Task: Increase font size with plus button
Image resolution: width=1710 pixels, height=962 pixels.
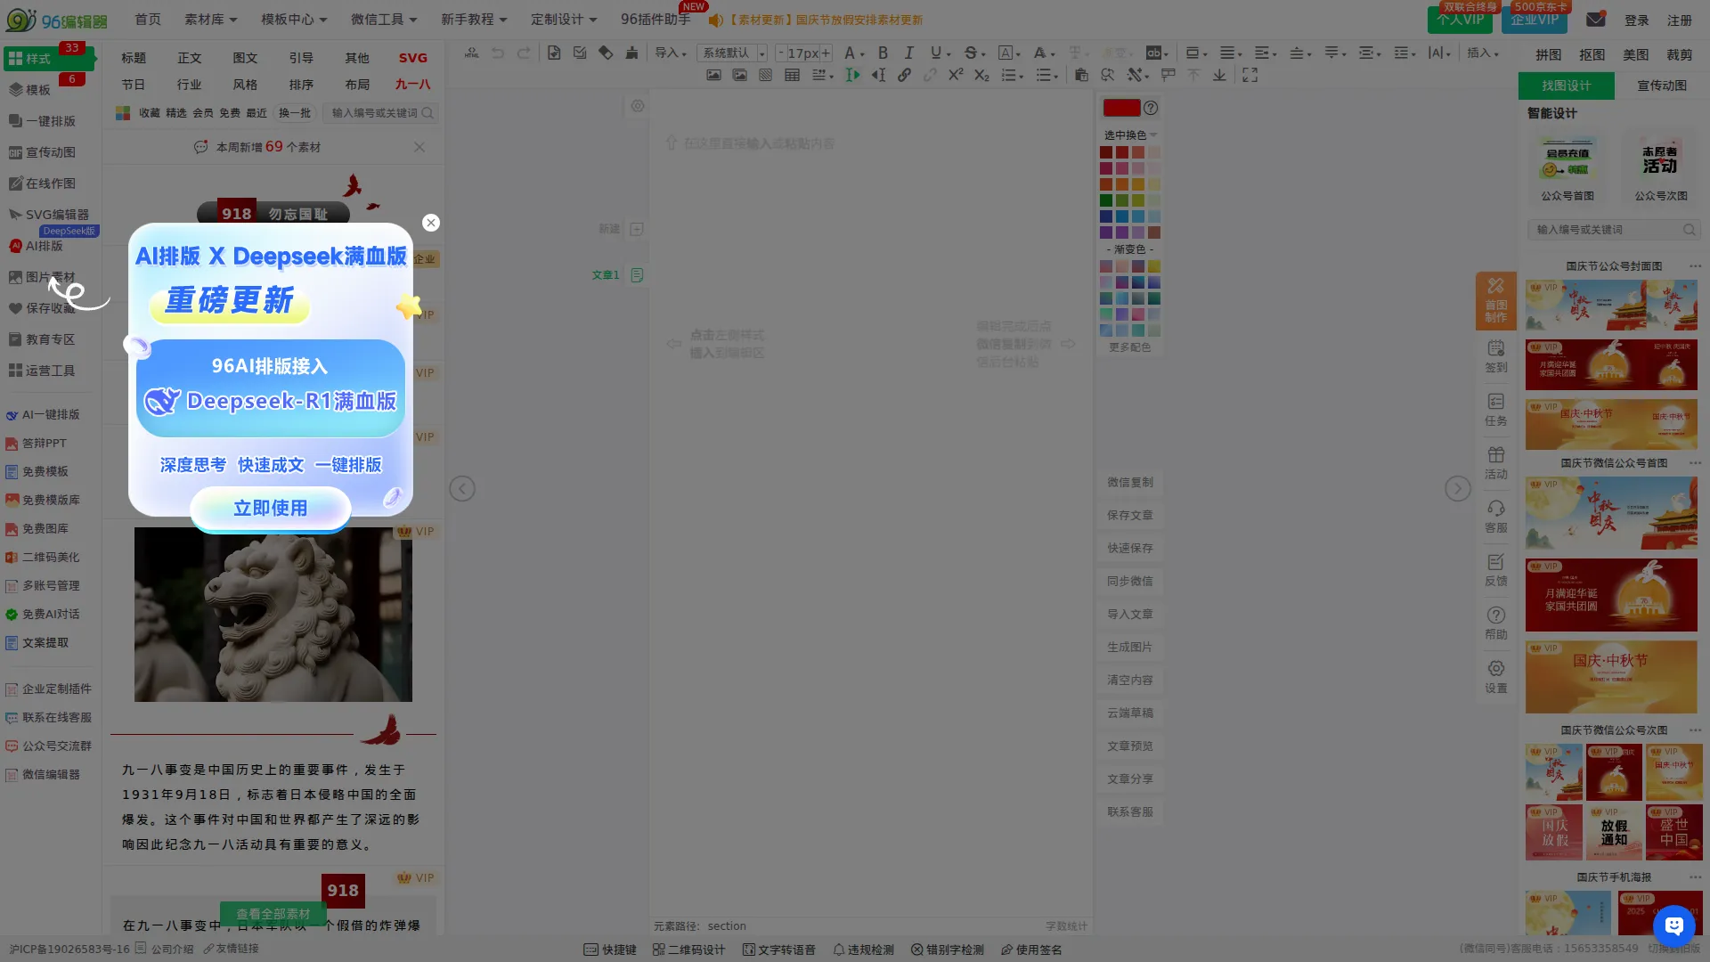Action: [x=826, y=53]
